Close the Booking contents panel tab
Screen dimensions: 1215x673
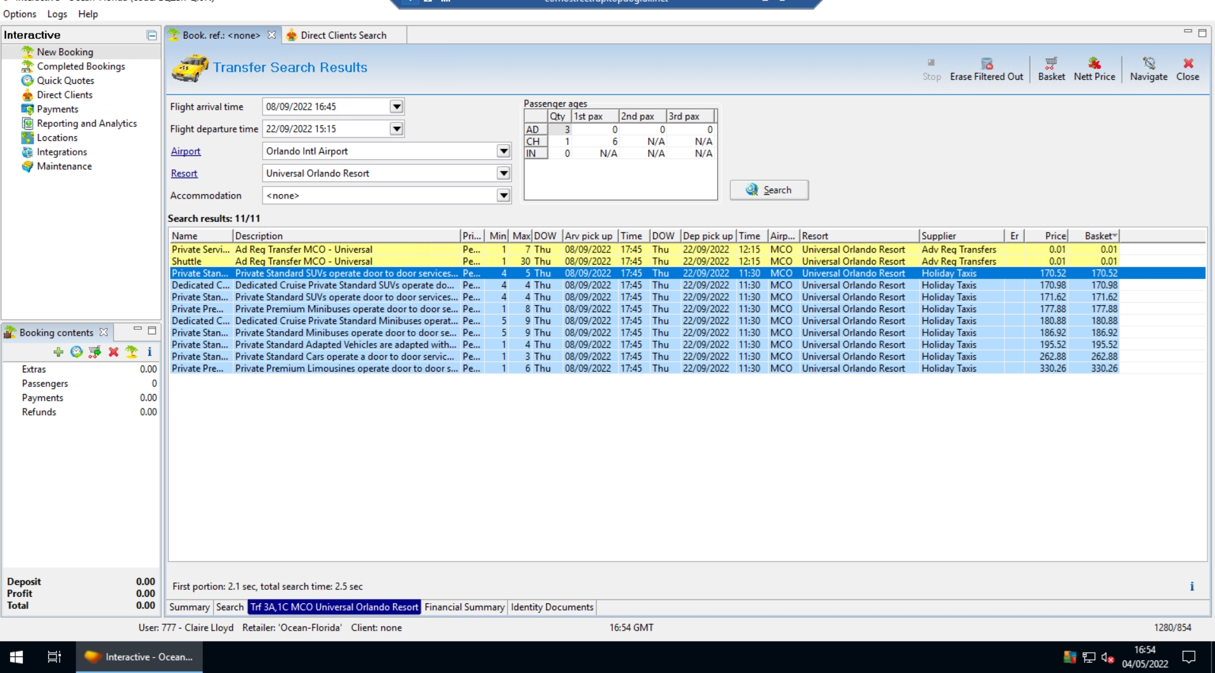coord(104,332)
